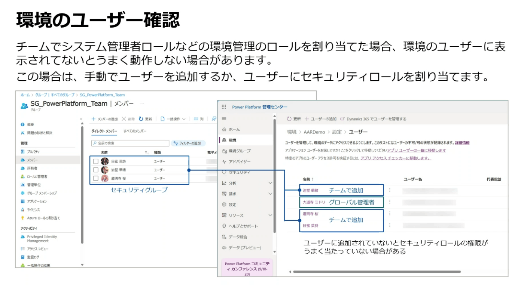Click 削除 in the group members toolbar
The image size is (524, 288).
[x=128, y=119]
